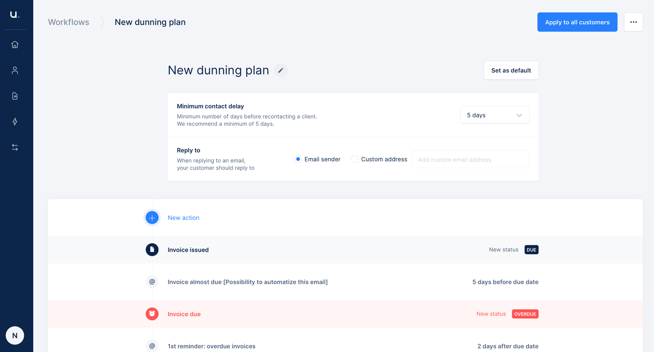Click 2 days after due date text
Viewport: 654px width, 352px height.
click(508, 346)
